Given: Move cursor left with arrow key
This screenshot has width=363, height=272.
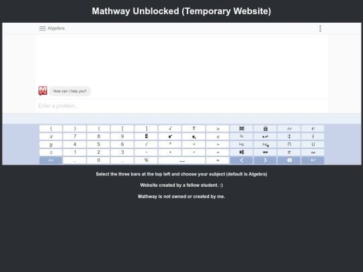Looking at the screenshot, I should [241, 161].
